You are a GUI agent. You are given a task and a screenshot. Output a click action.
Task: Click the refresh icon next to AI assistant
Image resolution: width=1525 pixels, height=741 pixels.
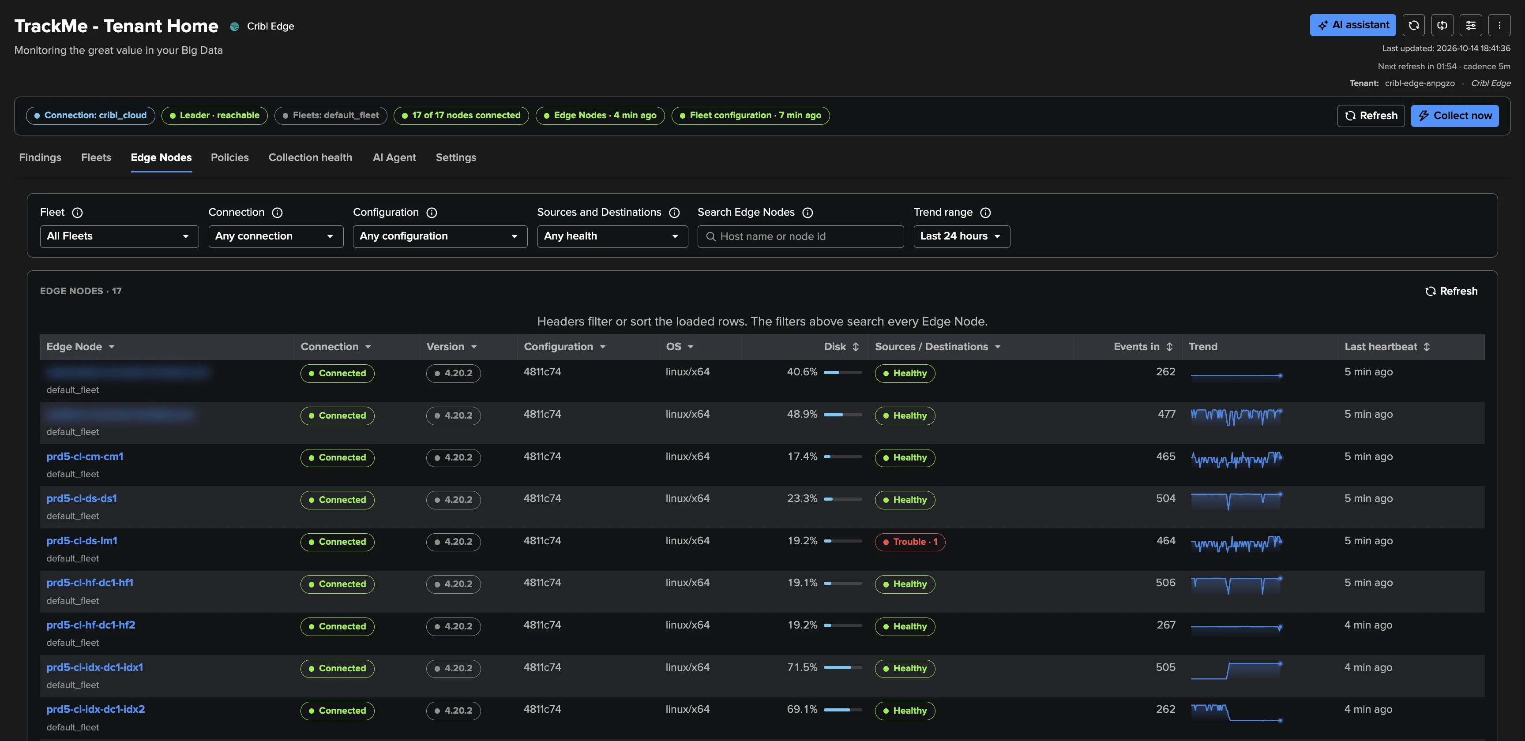pyautogui.click(x=1414, y=25)
